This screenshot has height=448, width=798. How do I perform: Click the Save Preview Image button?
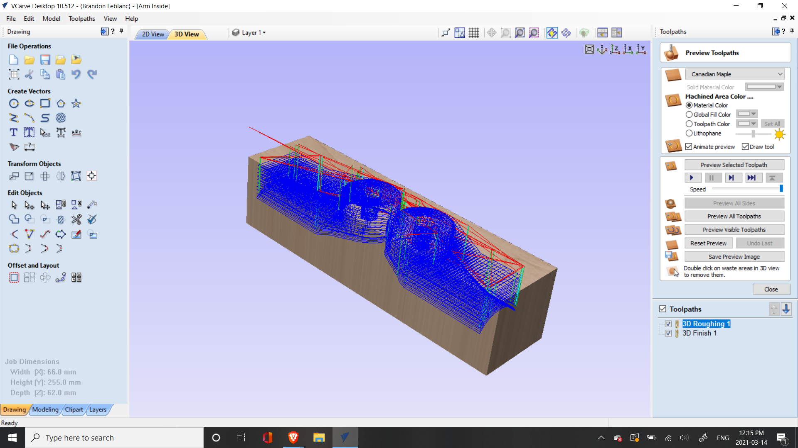pyautogui.click(x=734, y=256)
